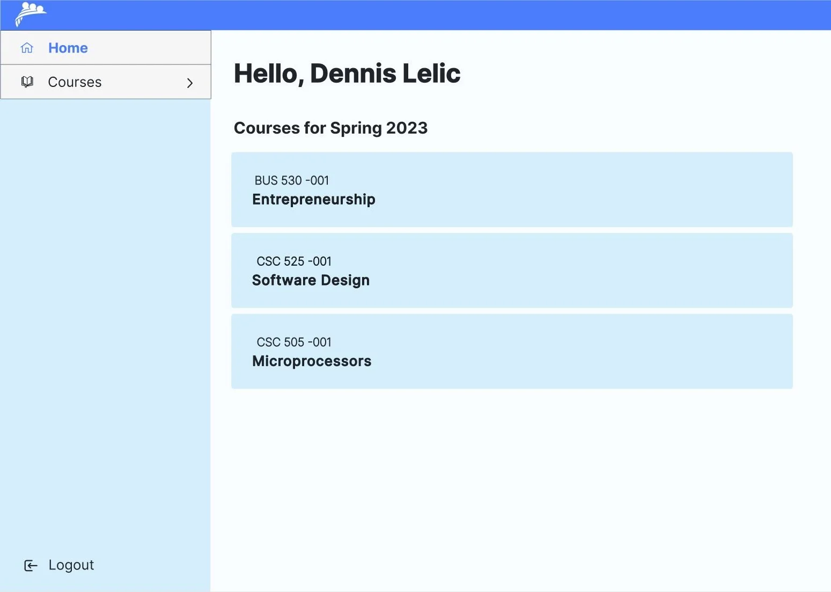
Task: Expand the Courses menu chevron
Action: pos(189,83)
